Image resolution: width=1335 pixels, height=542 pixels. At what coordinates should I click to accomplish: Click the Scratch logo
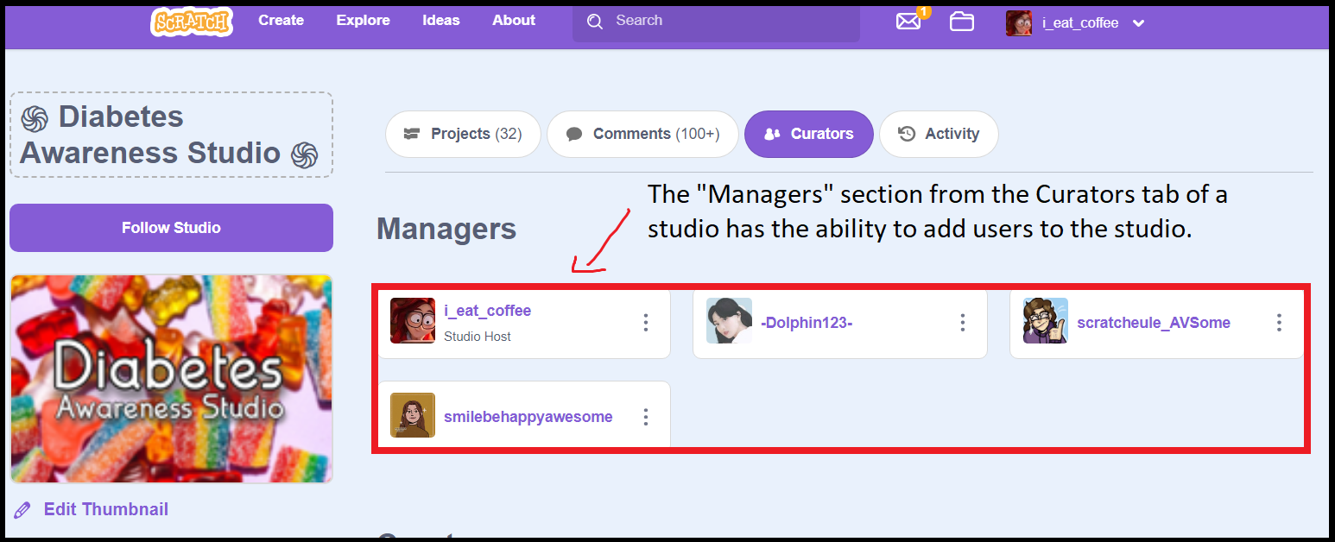[191, 22]
